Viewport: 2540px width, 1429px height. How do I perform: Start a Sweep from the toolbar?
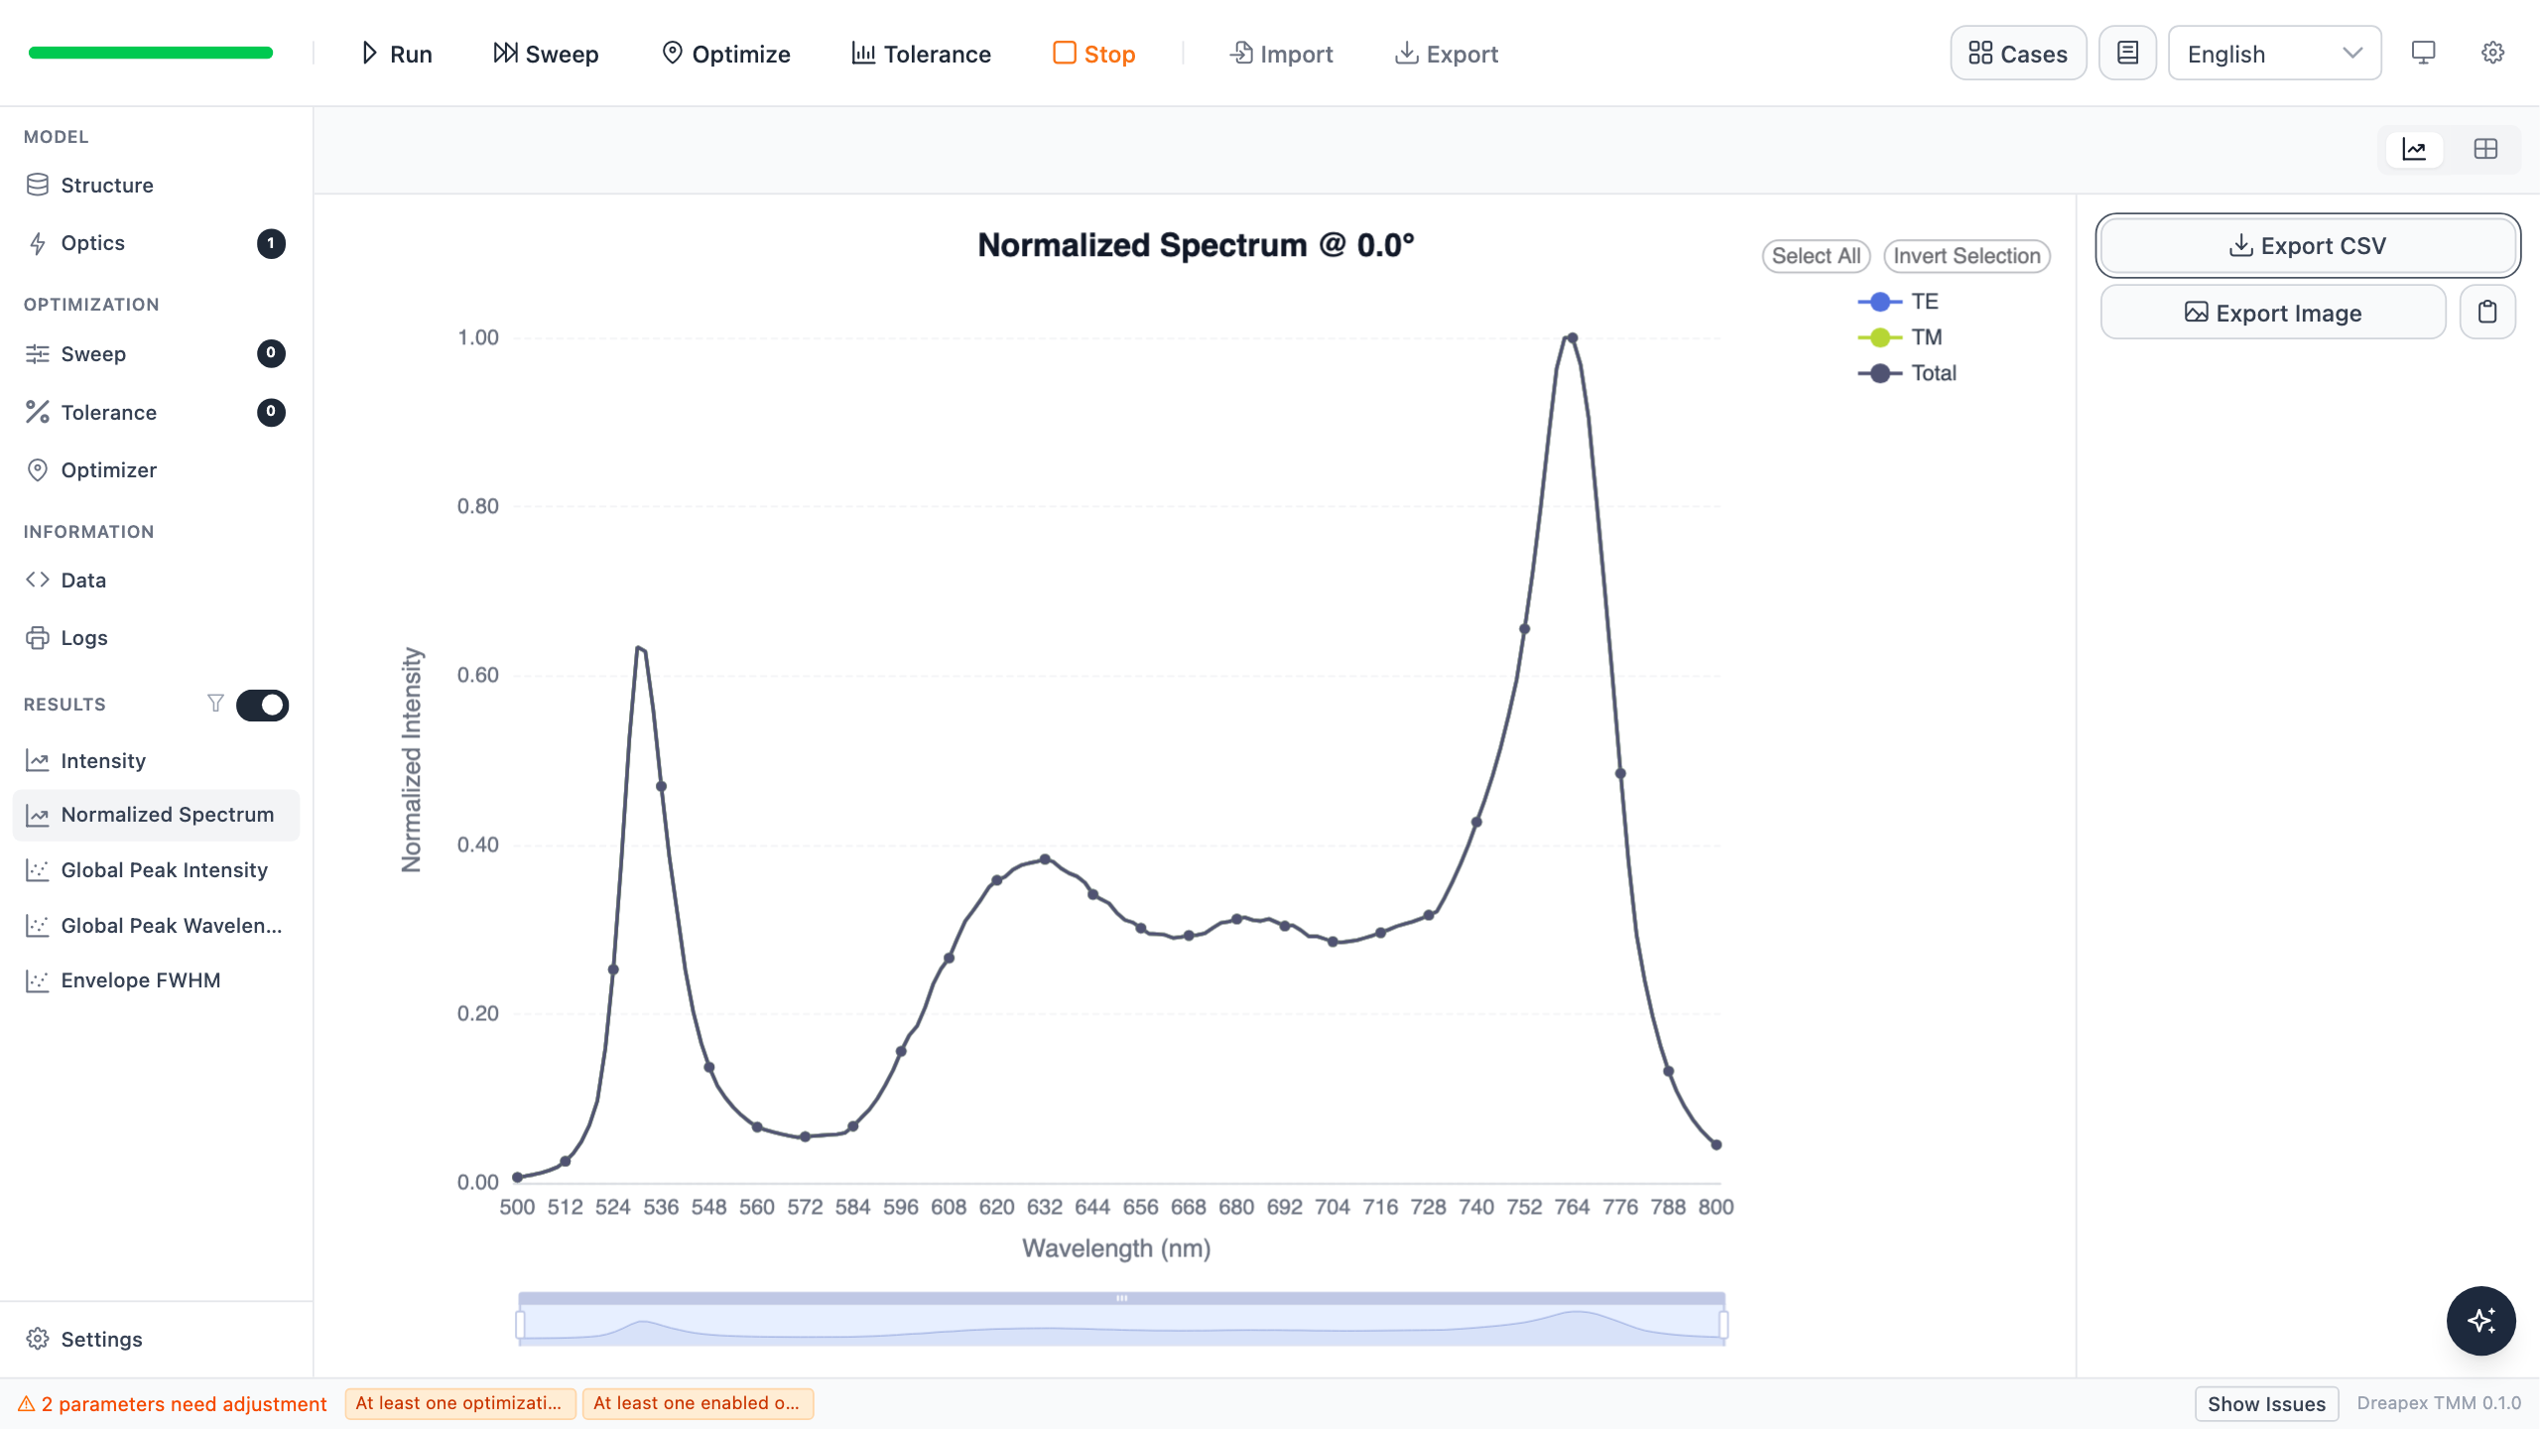click(546, 54)
